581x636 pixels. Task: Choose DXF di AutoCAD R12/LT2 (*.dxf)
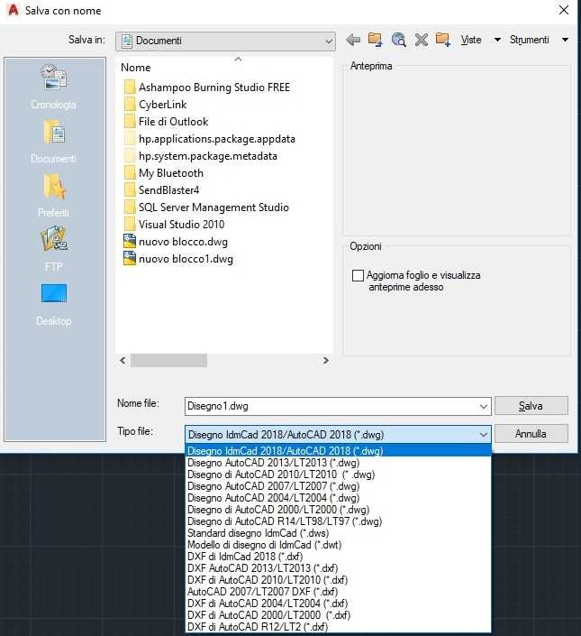[338, 627]
